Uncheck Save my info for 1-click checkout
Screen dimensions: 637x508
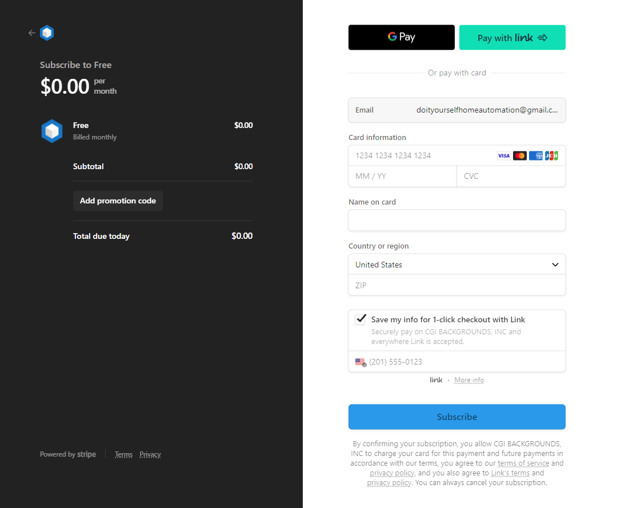360,319
